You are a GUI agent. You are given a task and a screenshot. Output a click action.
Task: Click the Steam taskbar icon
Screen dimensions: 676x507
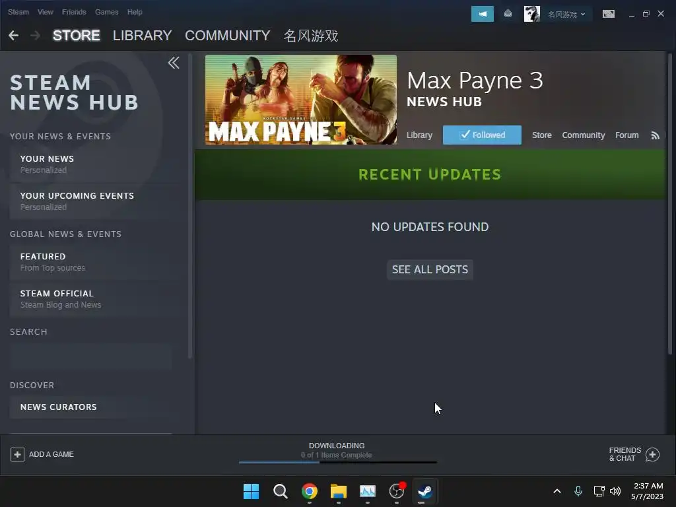click(425, 491)
